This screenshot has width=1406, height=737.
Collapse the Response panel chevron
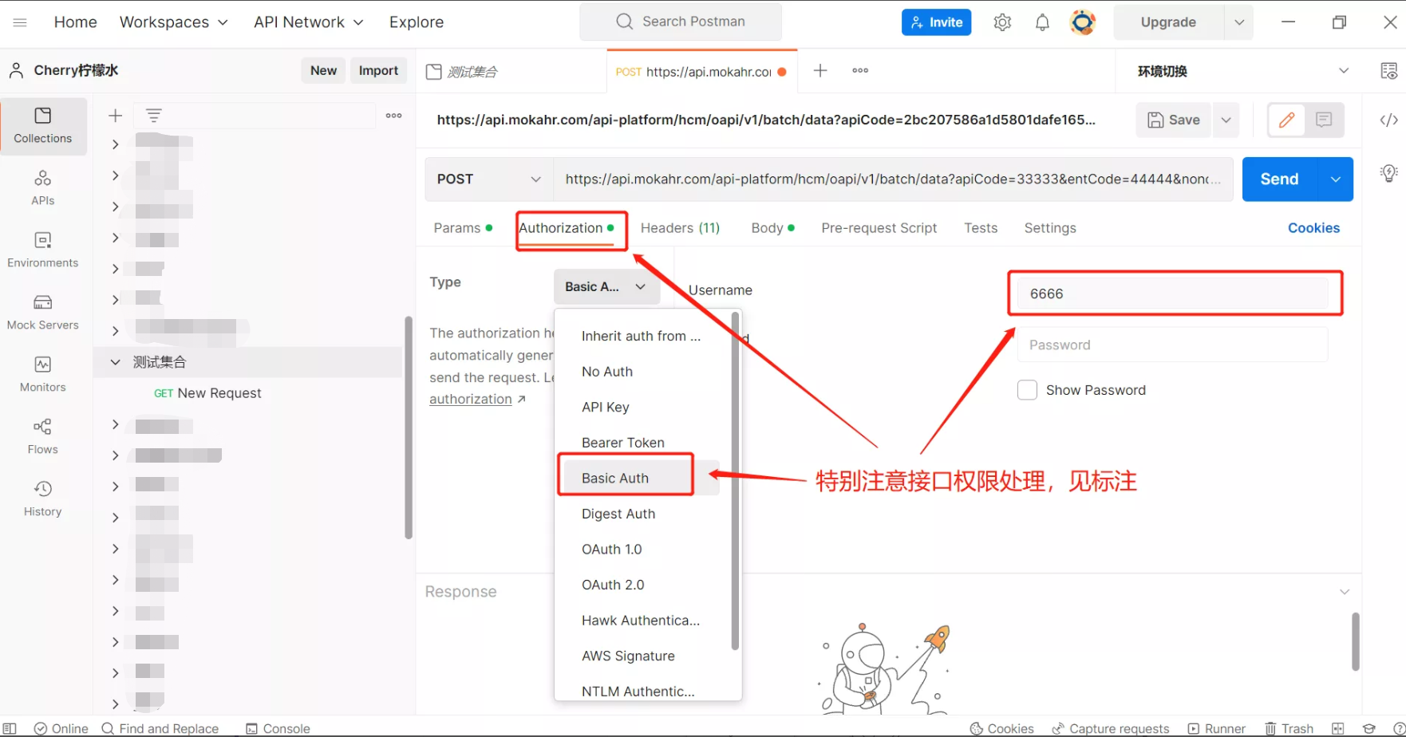pos(1345,592)
